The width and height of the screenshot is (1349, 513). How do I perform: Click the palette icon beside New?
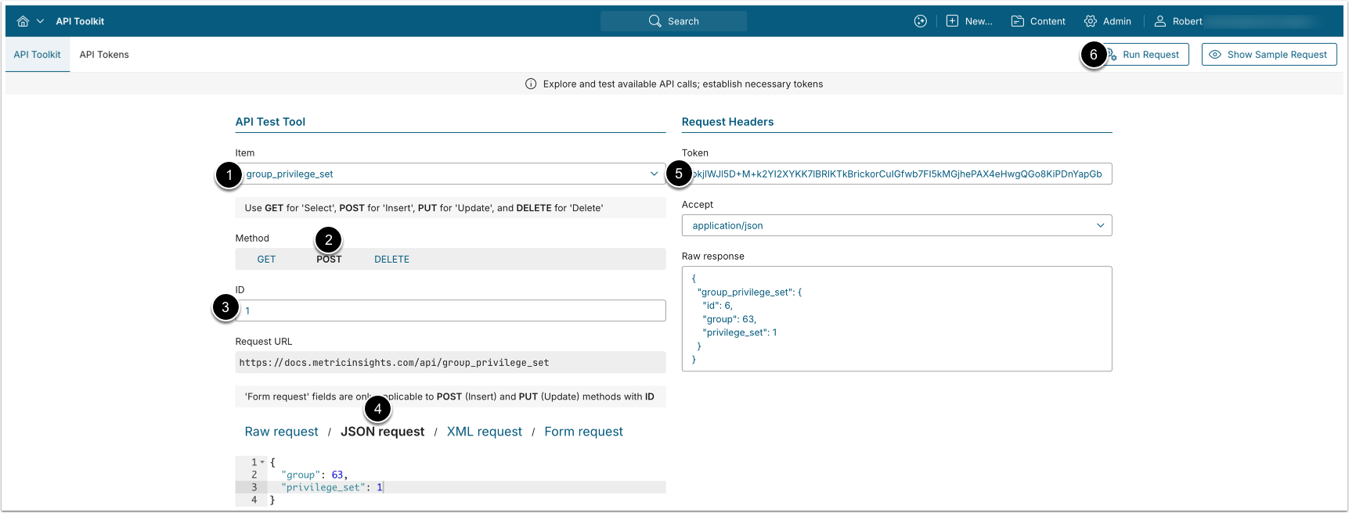(920, 21)
